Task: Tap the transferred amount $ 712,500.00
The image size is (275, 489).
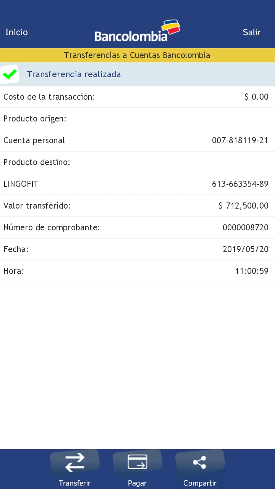Action: point(243,206)
